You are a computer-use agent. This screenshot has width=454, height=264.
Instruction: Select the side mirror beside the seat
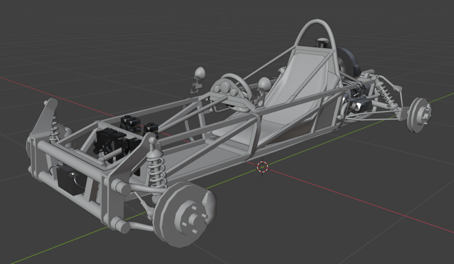click(264, 84)
